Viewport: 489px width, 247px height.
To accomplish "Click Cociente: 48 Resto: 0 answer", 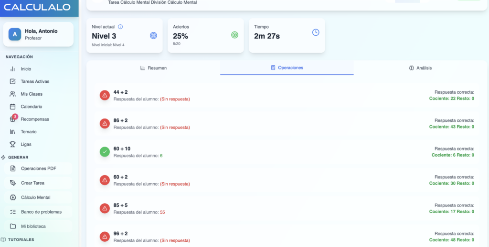I will [452, 240].
